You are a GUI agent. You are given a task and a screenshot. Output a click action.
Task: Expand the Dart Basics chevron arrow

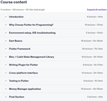[6, 41]
